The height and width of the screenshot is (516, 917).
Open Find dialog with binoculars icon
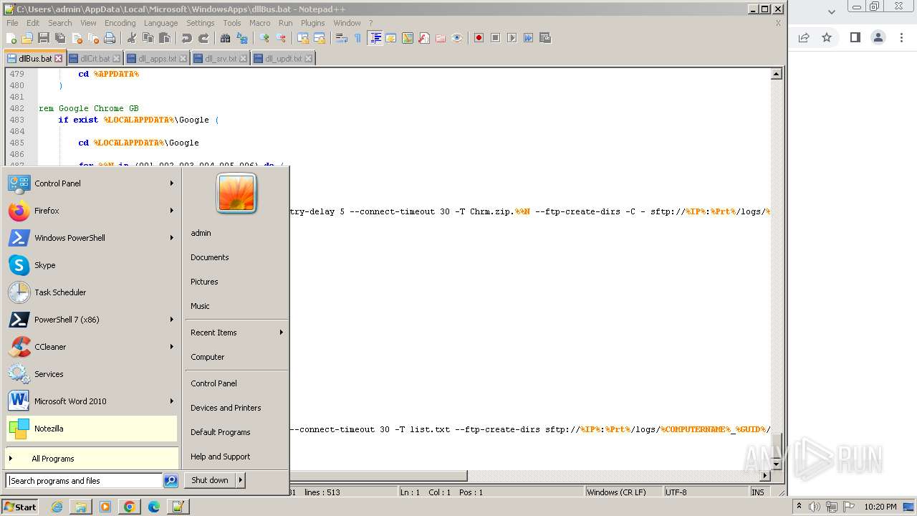pos(226,38)
